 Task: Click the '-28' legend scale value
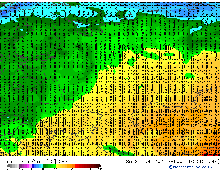tap(7, 169)
